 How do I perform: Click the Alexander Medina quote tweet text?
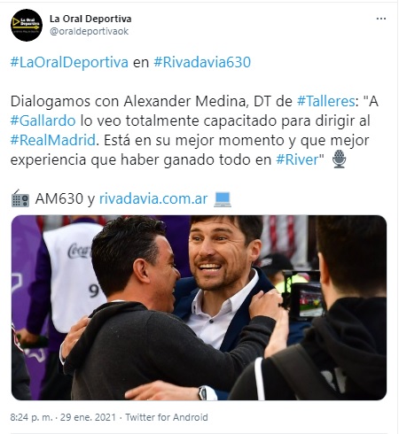coord(194,130)
